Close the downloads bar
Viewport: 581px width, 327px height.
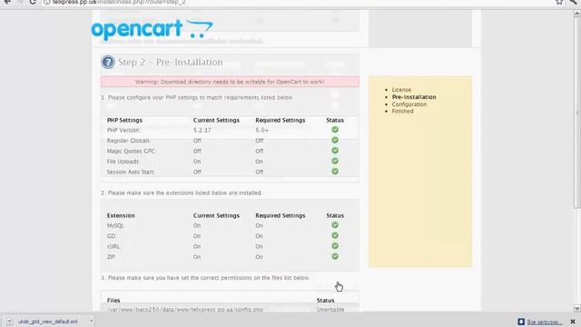coord(573,322)
